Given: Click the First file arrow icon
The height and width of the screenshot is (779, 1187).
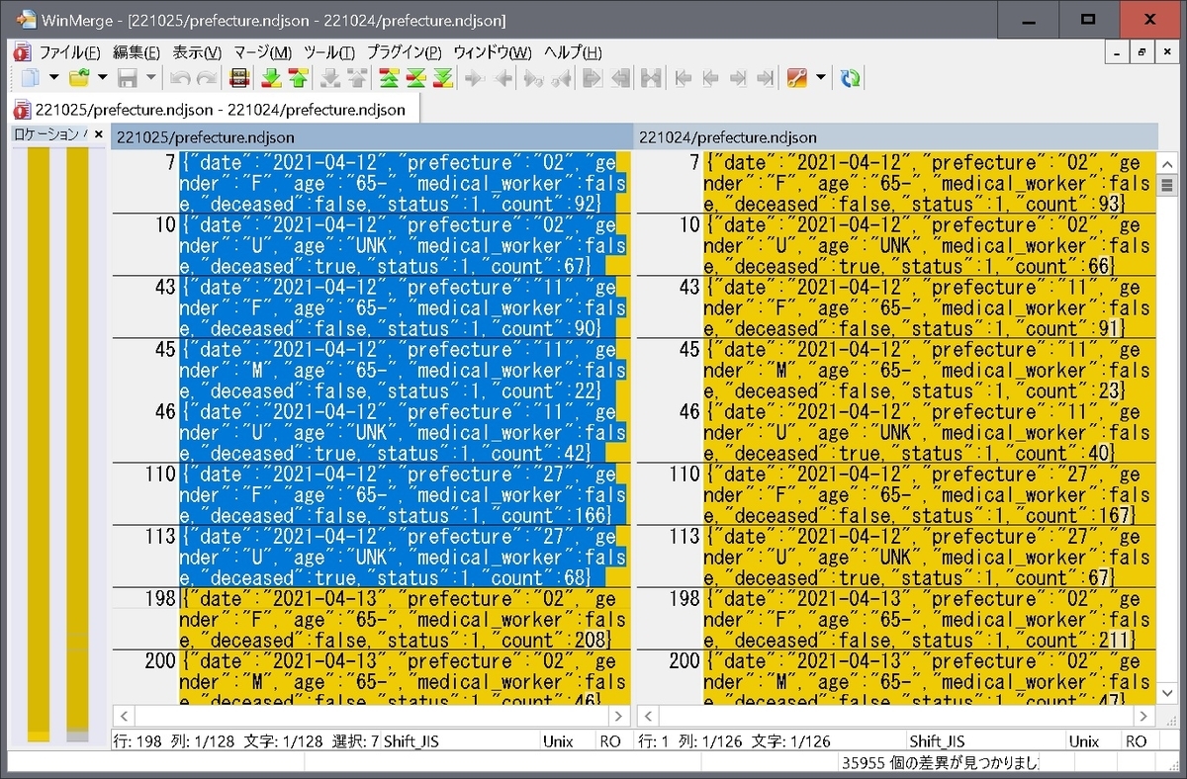Looking at the screenshot, I should [x=683, y=78].
